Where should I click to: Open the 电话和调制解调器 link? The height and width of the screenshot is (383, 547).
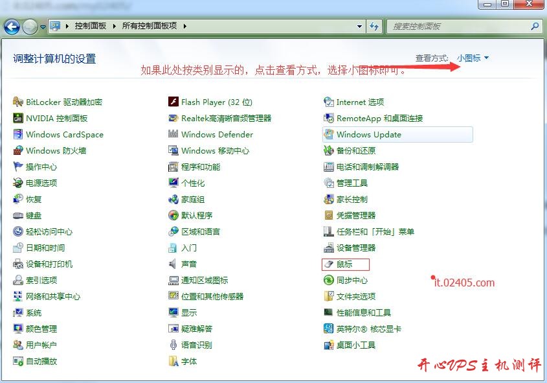click(368, 167)
